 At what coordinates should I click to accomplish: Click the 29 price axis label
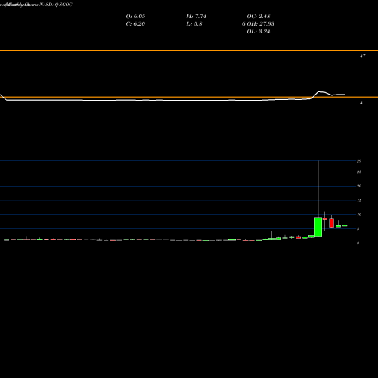pyautogui.click(x=359, y=161)
